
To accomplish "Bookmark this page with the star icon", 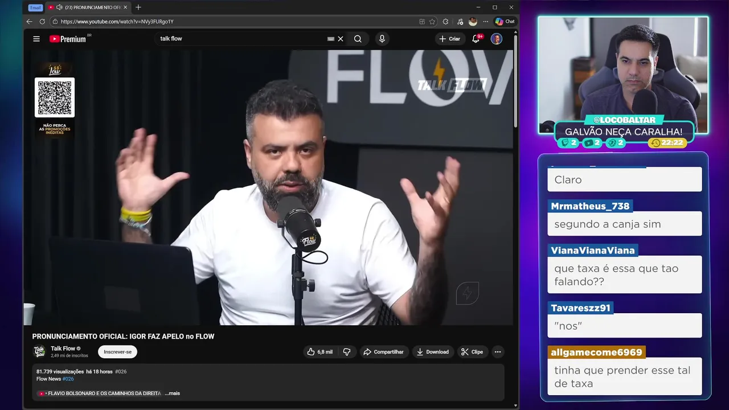I will point(432,22).
